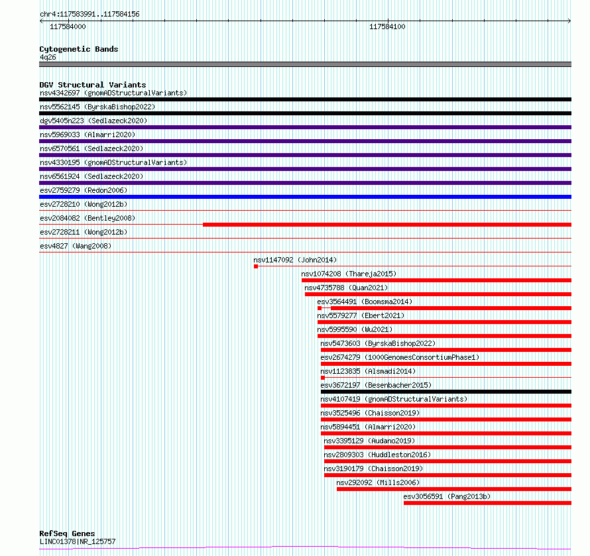Image resolution: width=590 pixels, height=556 pixels.
Task: Open nsv5579277 (Ebert2021) variant
Action: point(361,315)
